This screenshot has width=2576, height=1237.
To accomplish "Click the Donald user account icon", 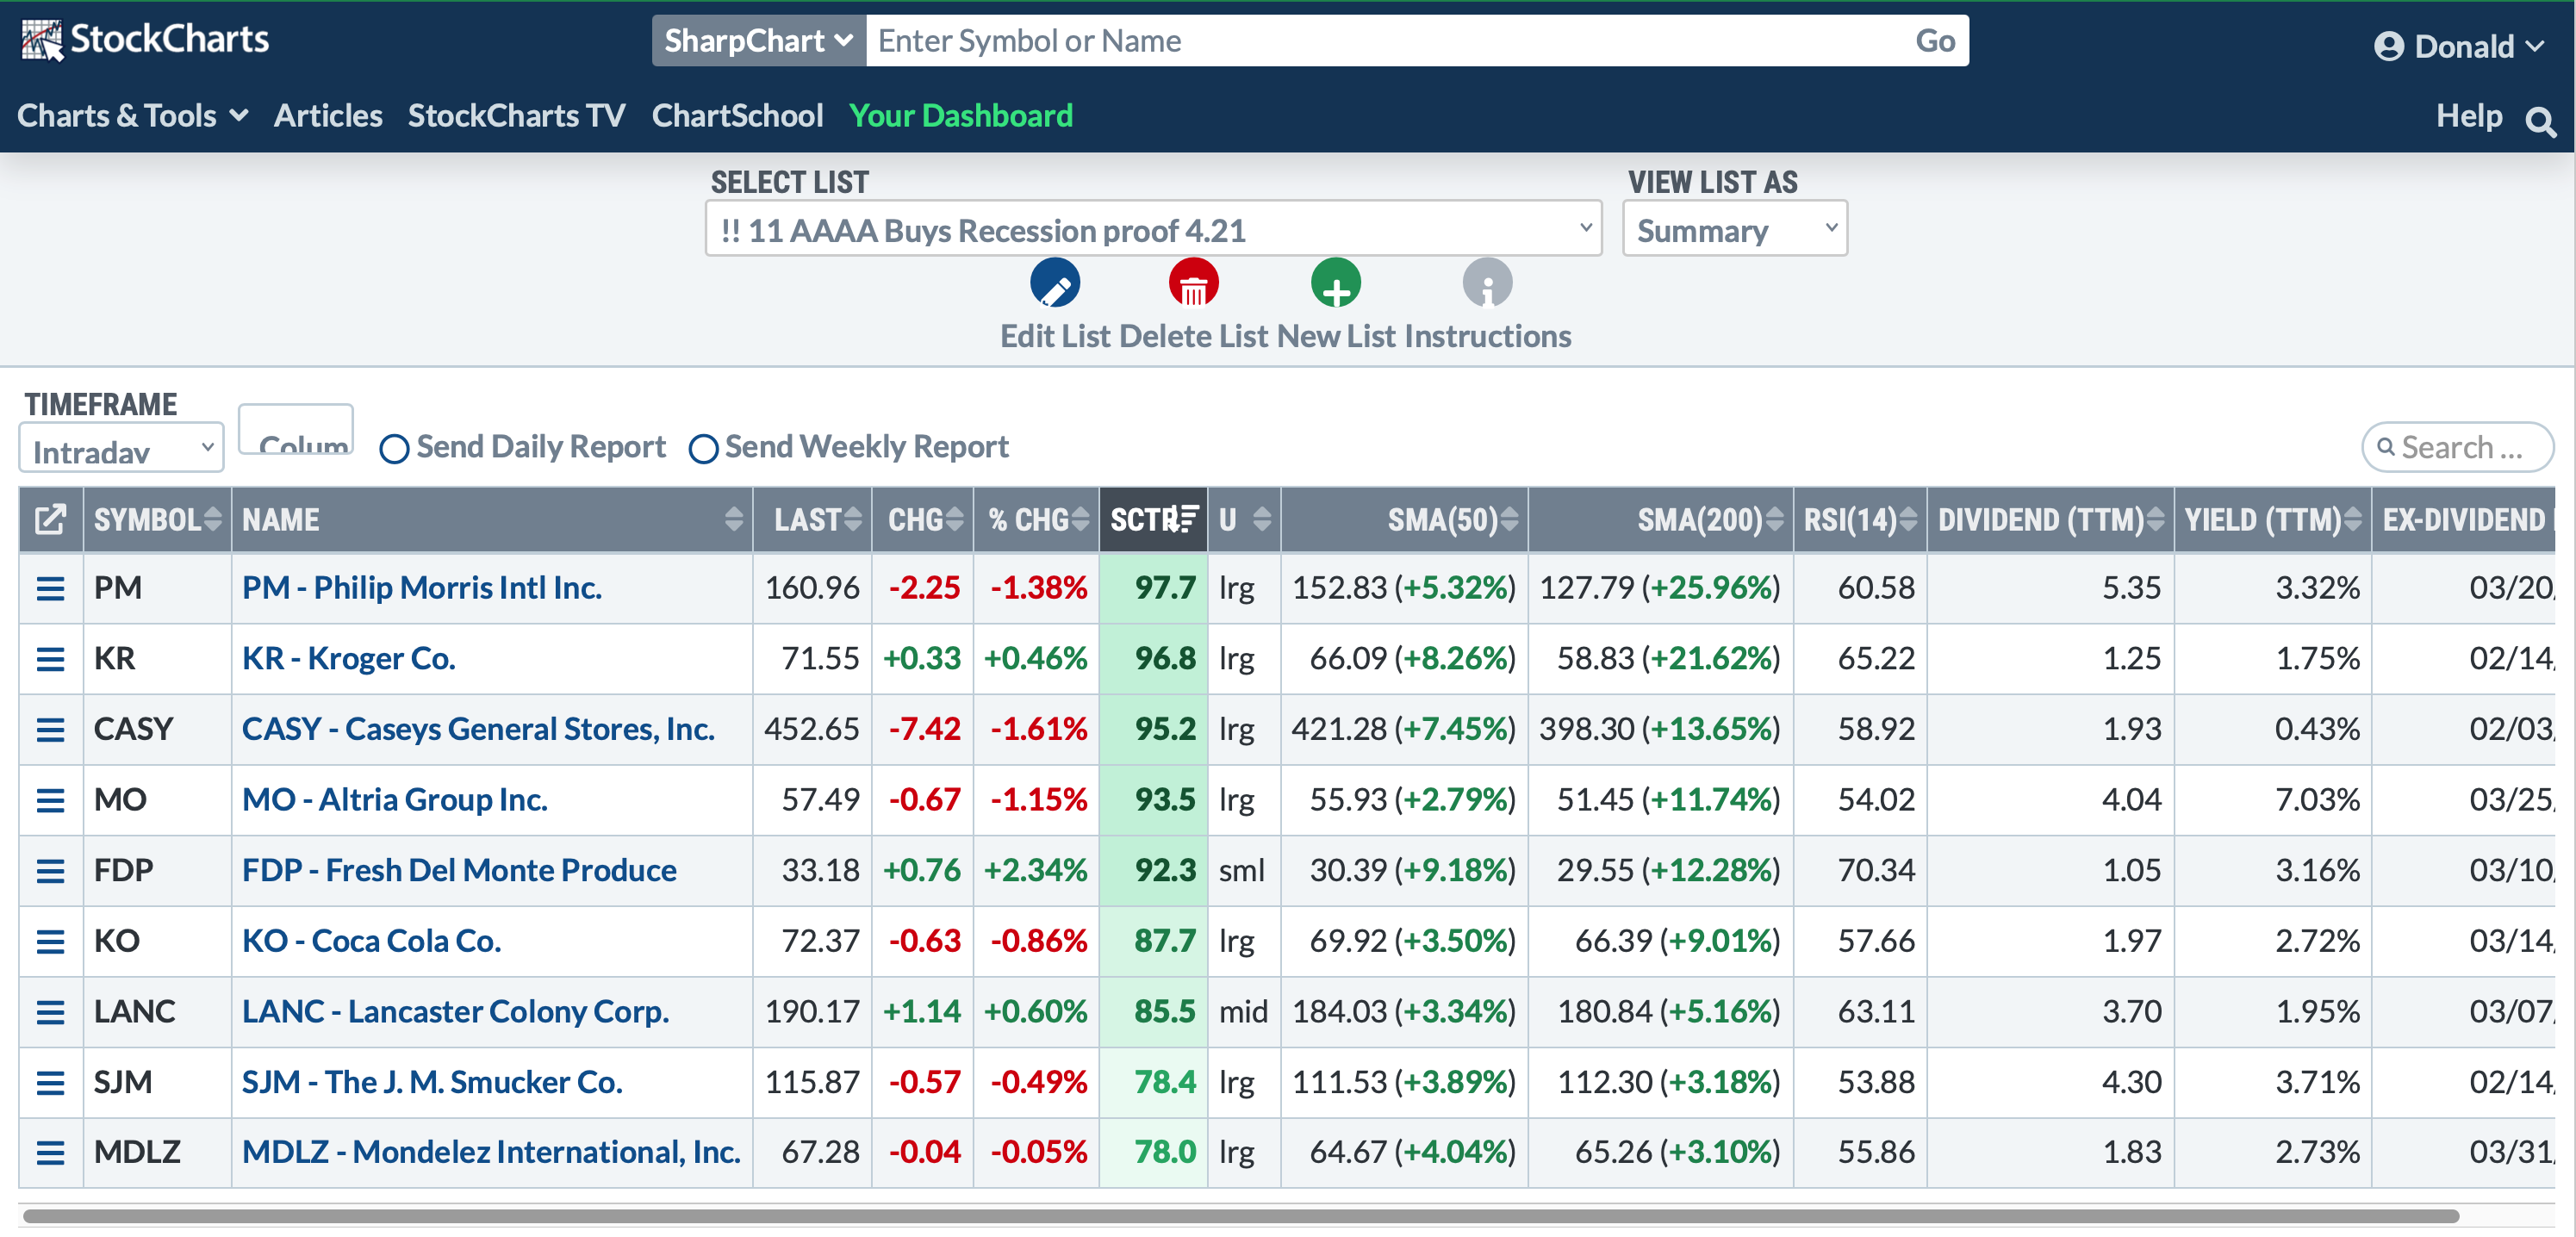I will click(2389, 46).
